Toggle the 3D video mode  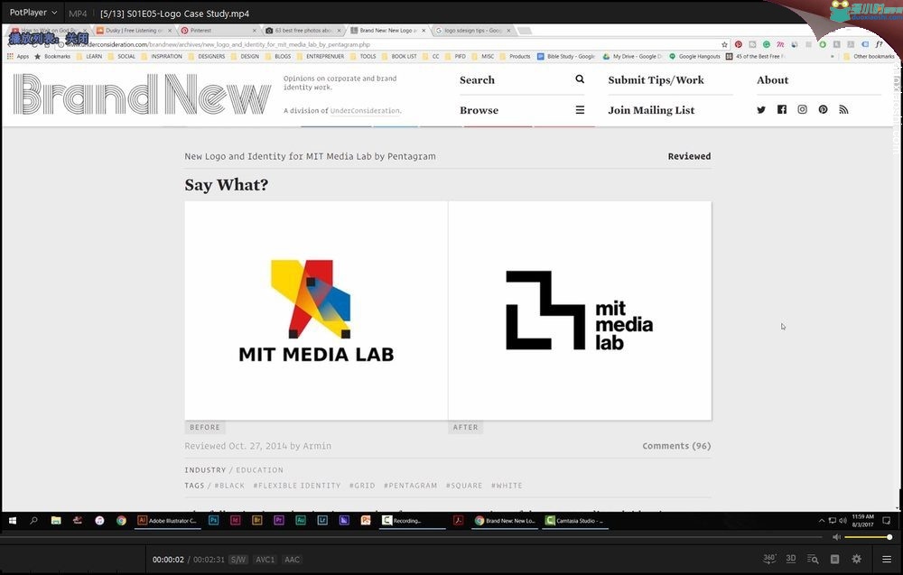(791, 559)
